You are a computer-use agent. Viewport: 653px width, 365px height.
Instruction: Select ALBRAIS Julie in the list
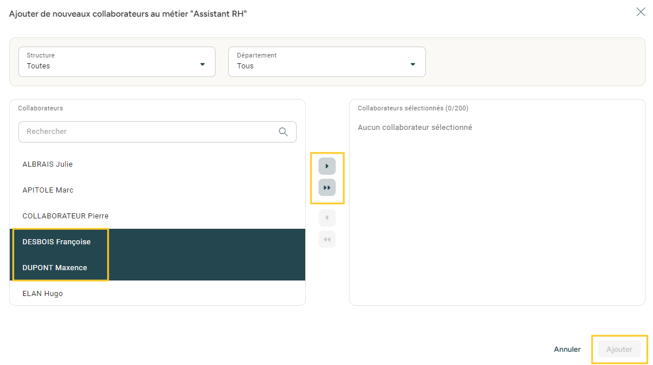[48, 164]
